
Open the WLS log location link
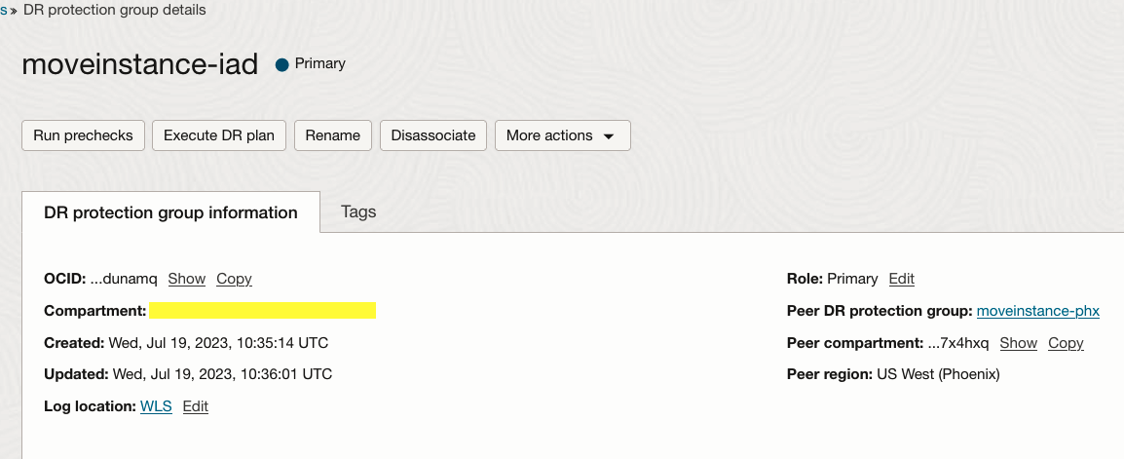[156, 406]
